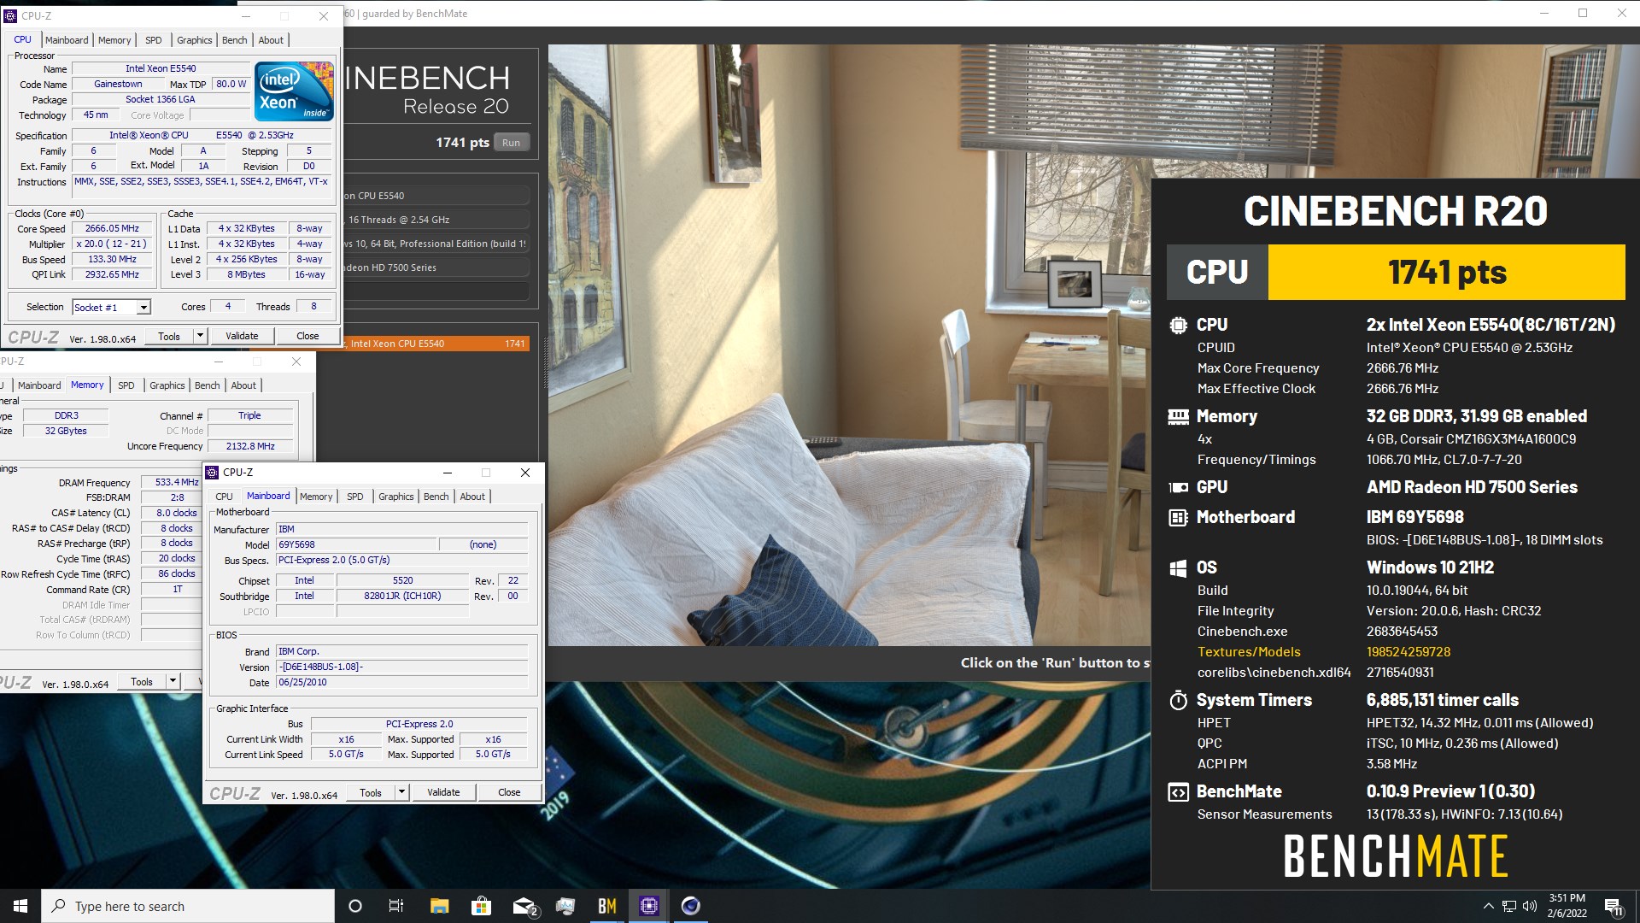Click the GPU icon in BenchMate panel
The image size is (1640, 923).
(1178, 487)
